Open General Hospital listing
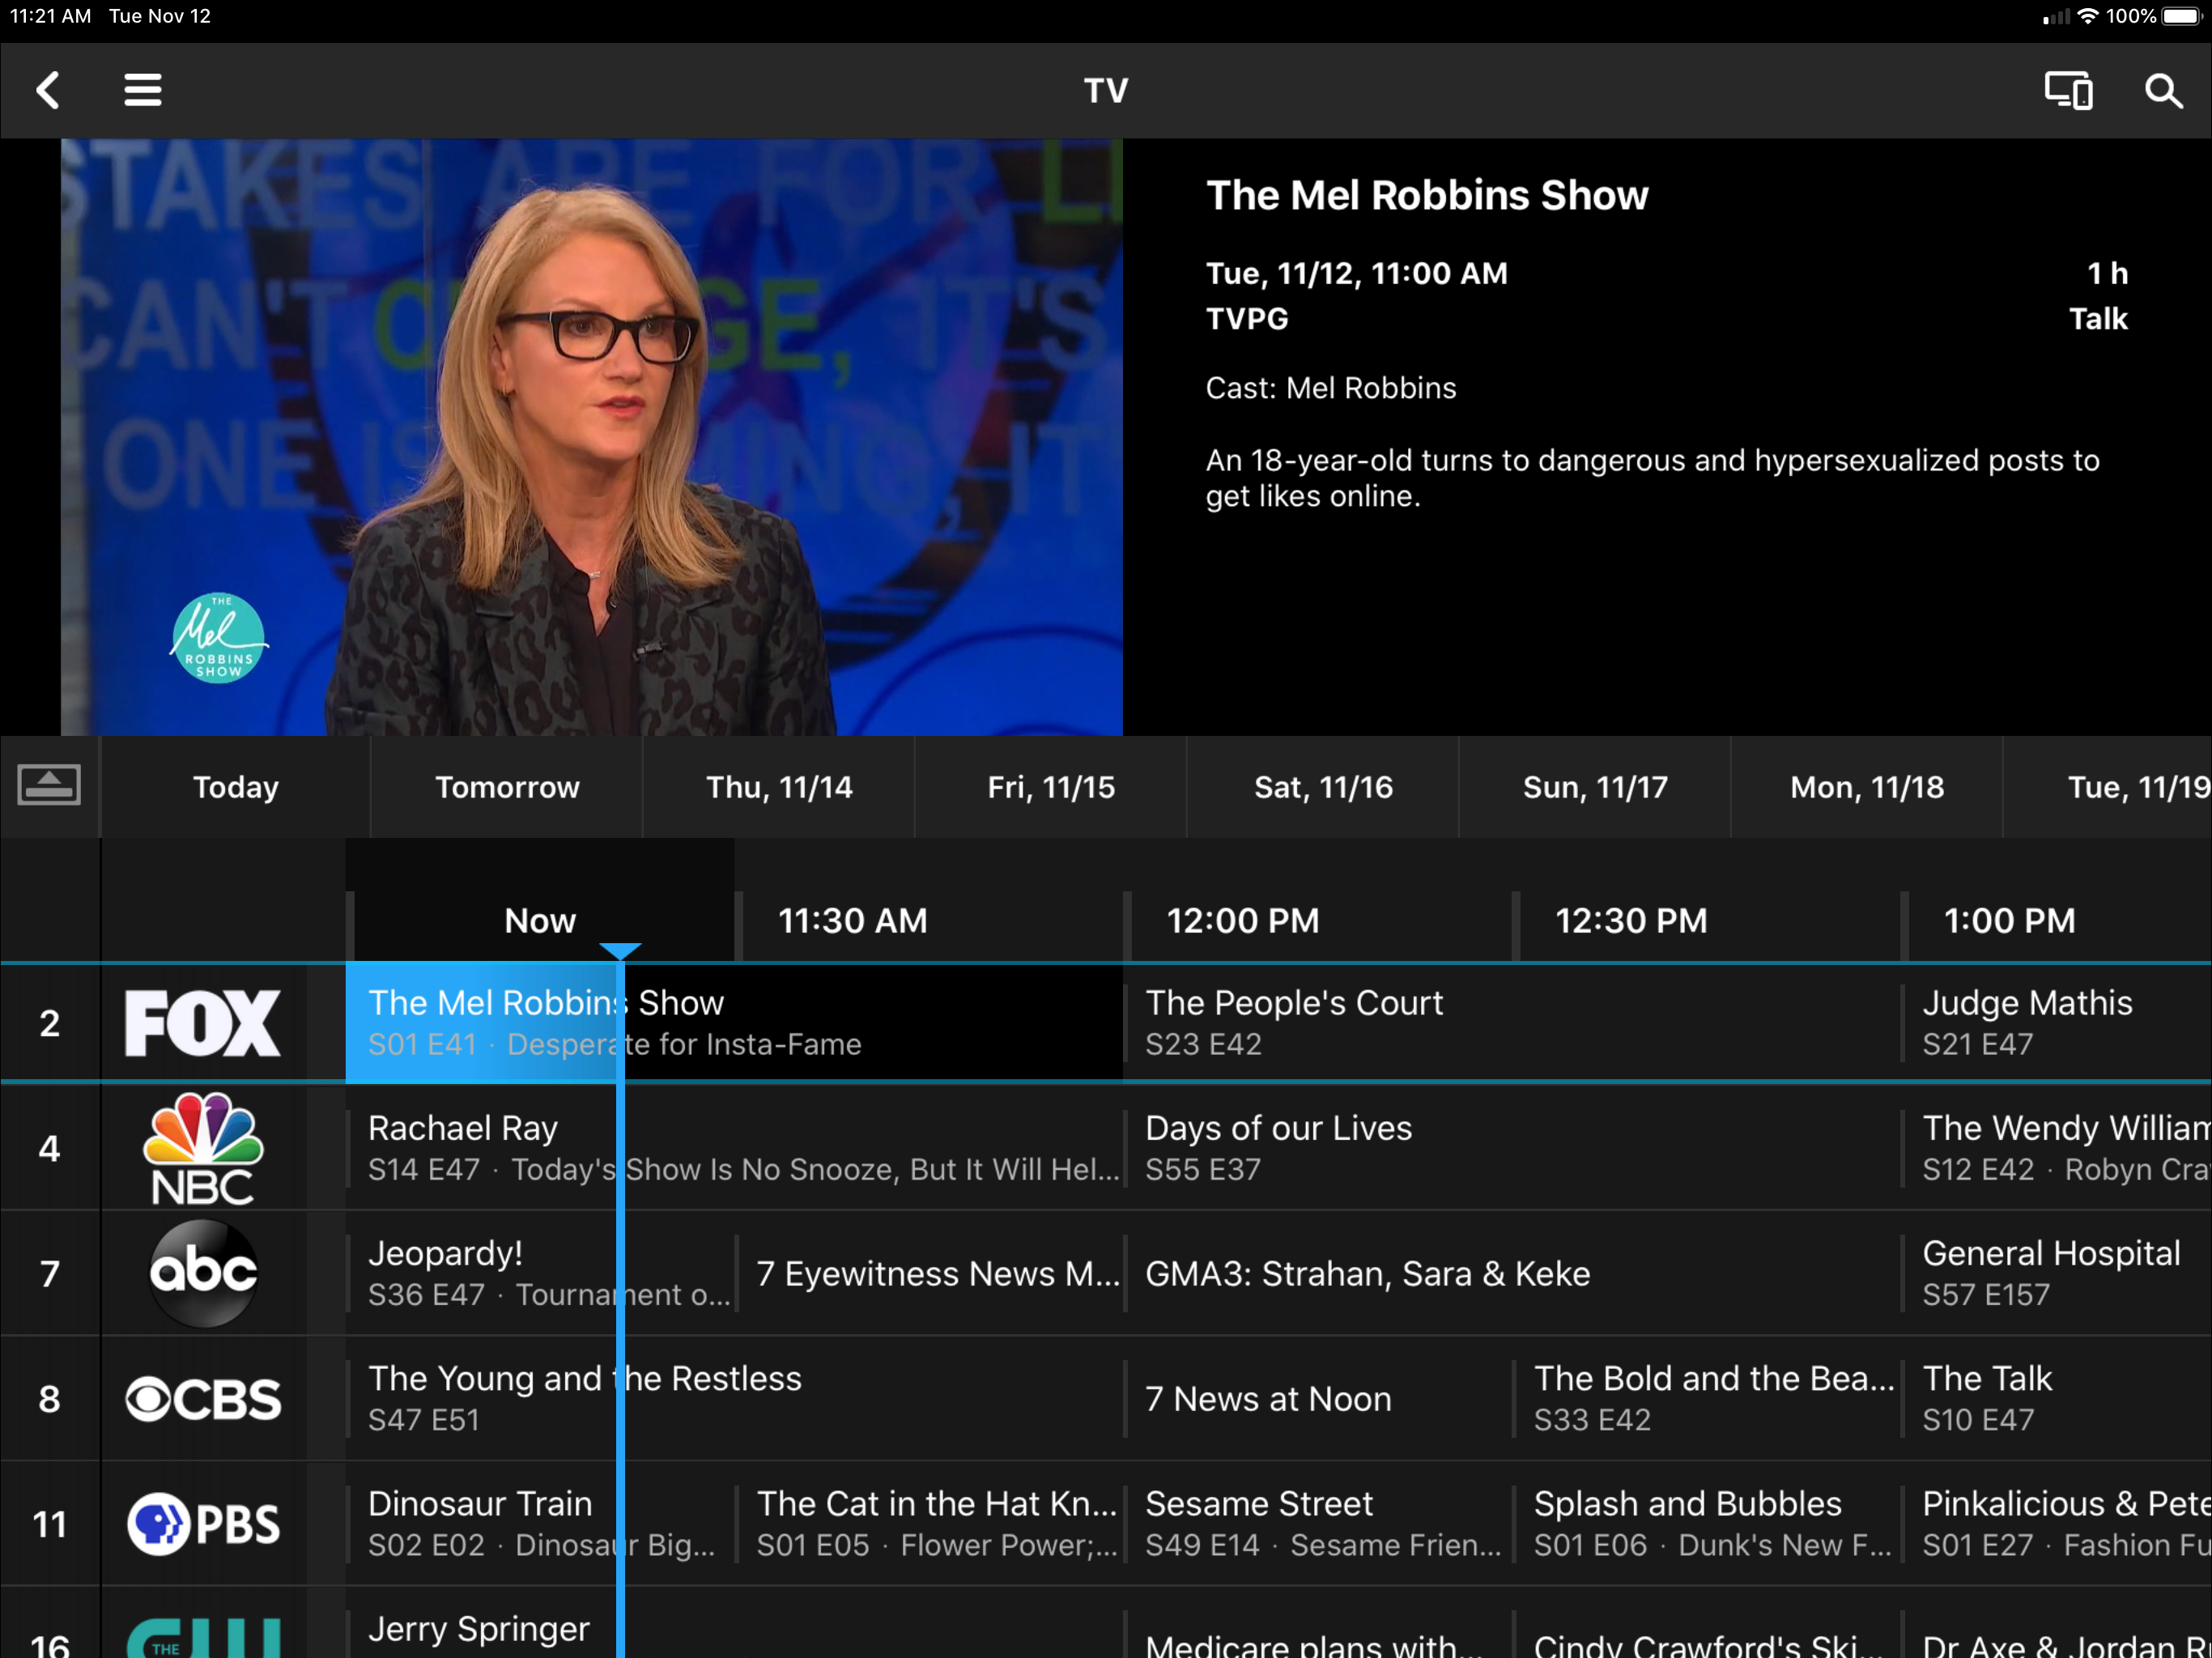The width and height of the screenshot is (2212, 1658). point(2057,1273)
